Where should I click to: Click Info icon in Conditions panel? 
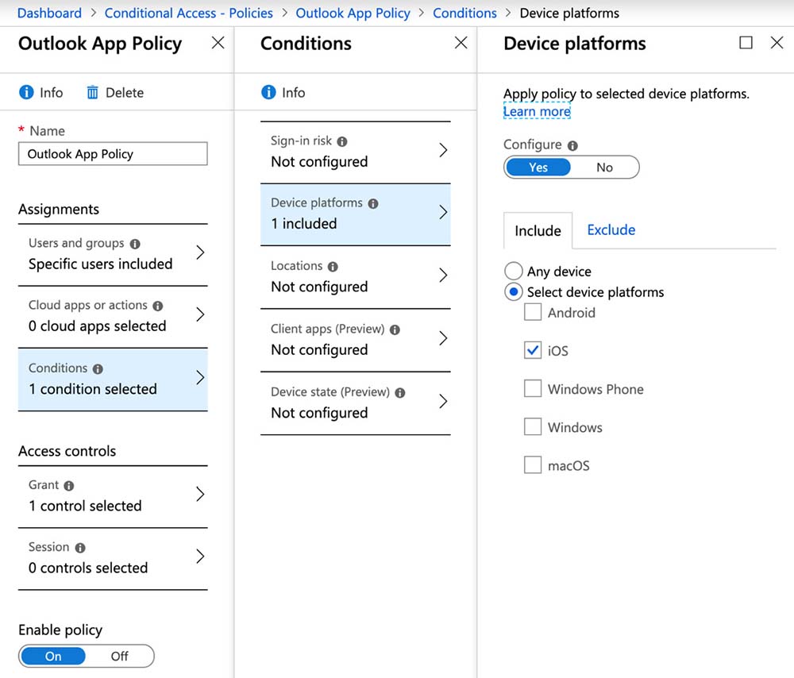coord(269,93)
